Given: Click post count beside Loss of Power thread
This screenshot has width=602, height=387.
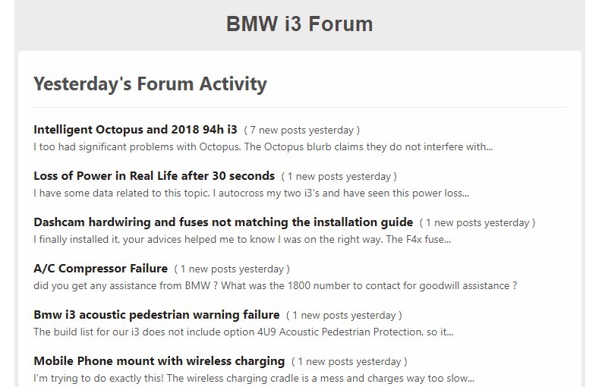Looking at the screenshot, I should 339,177.
